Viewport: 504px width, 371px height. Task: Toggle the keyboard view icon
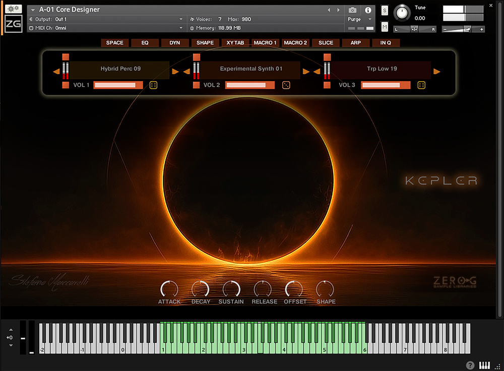484,365
